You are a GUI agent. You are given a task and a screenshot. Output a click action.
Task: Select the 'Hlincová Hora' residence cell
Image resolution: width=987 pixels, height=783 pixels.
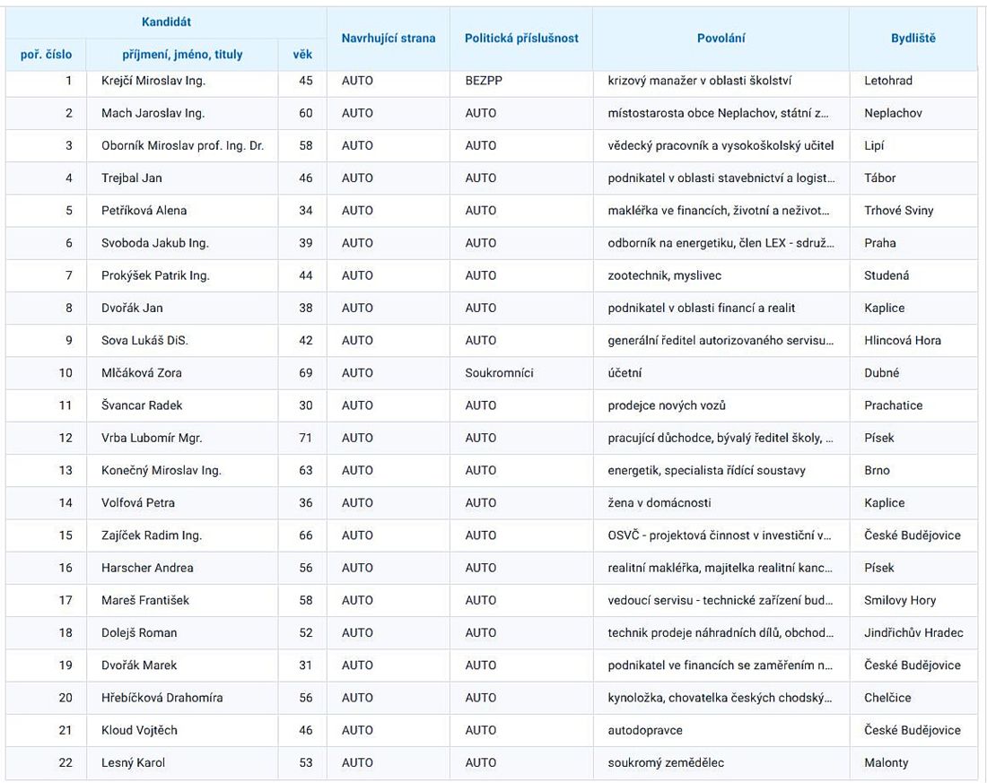903,341
